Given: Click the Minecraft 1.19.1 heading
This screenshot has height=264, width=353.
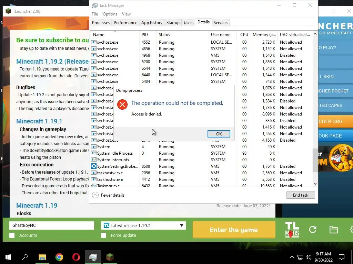Looking at the screenshot, I should 39,121.
